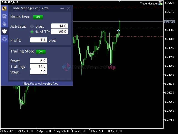The image size is (178, 134).
Task: Toggle the Break Even ON switch
Action: coord(38,17)
